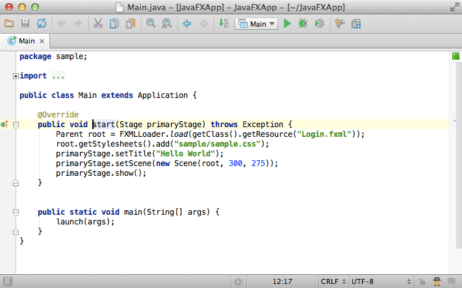Click the FXMLLoader class reference
The image size is (462, 288).
(x=142, y=134)
